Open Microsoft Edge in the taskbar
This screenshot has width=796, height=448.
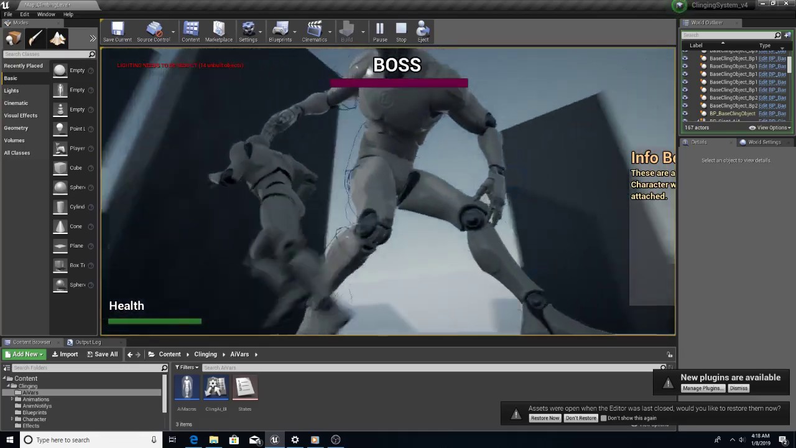[x=193, y=440]
